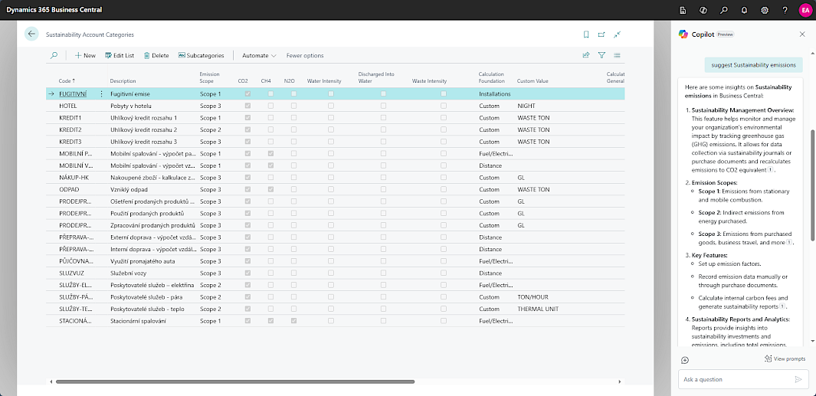Open the search icon in list toolbar
The image size is (816, 396).
[x=54, y=55]
